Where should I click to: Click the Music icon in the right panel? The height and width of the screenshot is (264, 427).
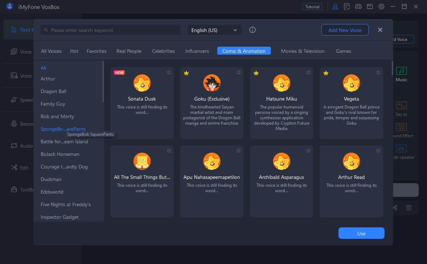(401, 71)
